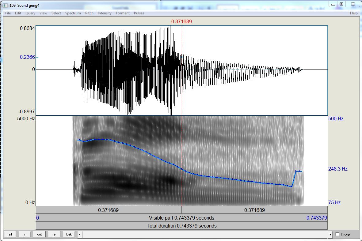Open the View menu
This screenshot has height=241, width=362.
point(43,13)
